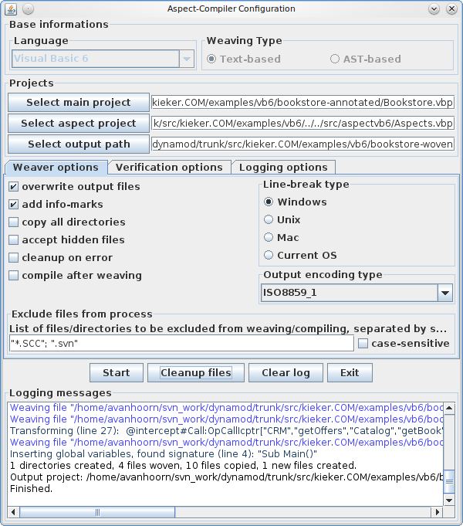Click the "Inserting global variables" log line
Screen dimensions: 463x526
tap(164, 454)
